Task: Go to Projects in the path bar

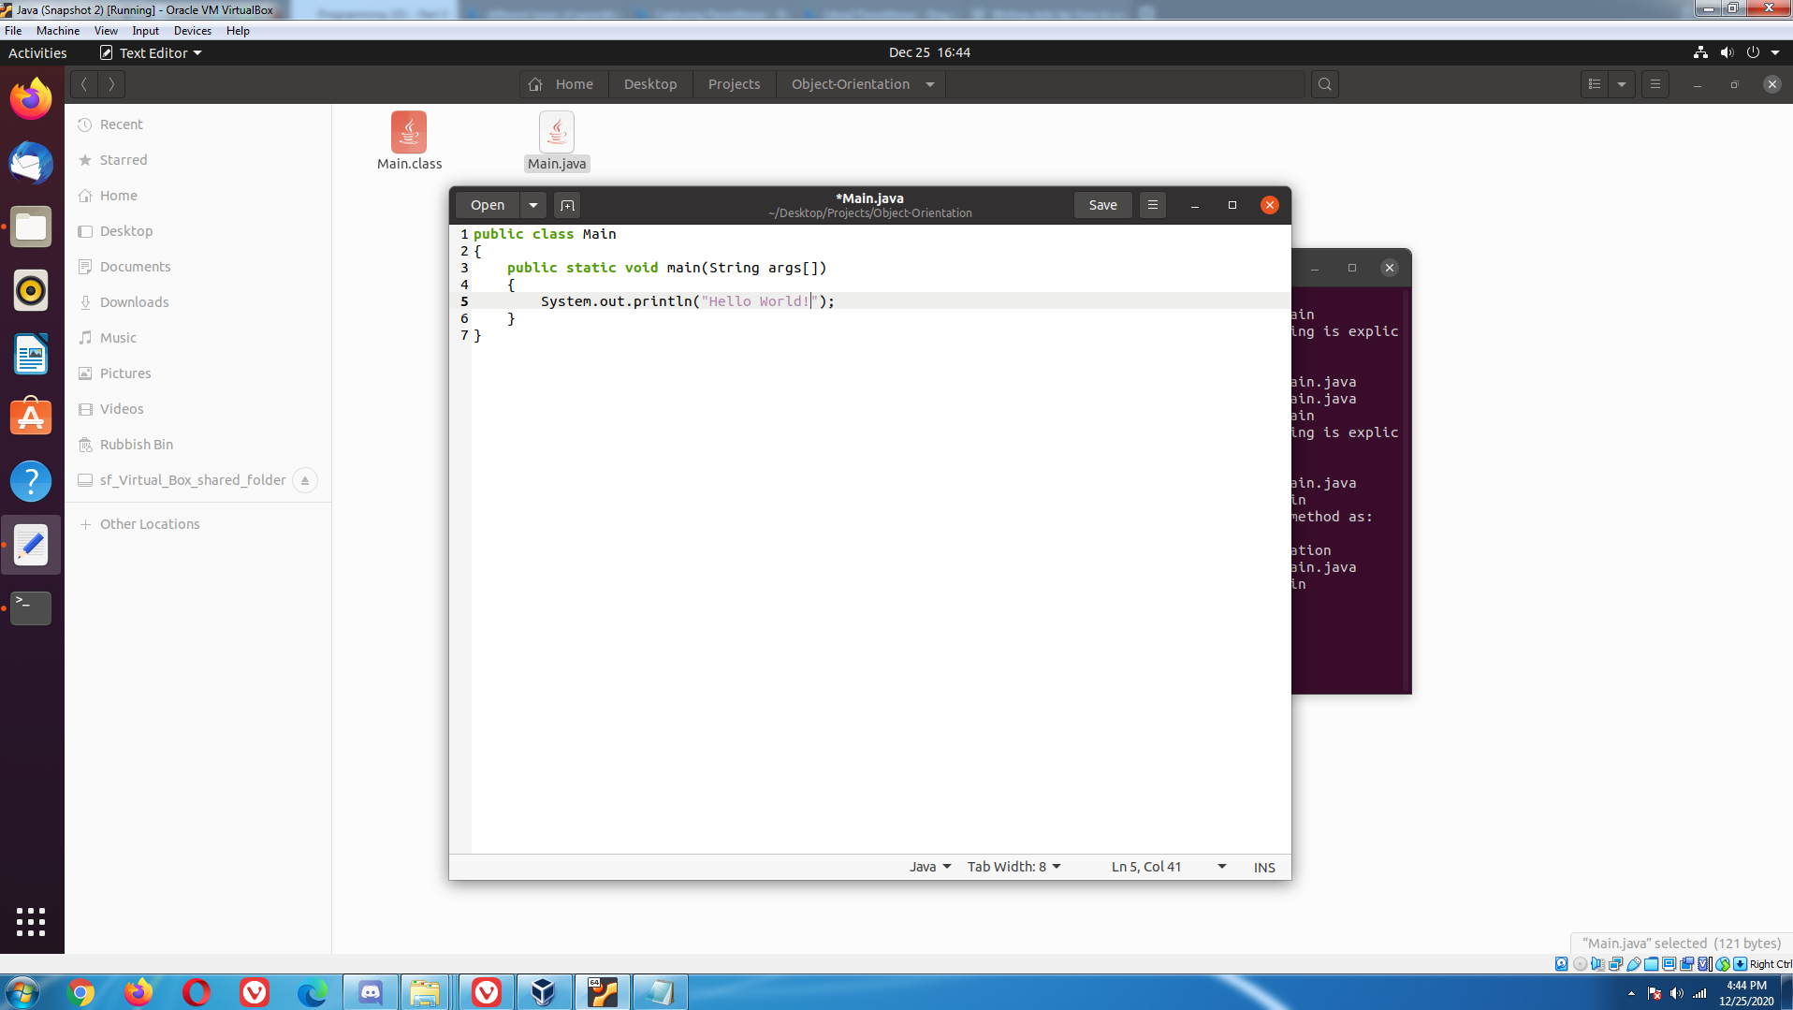Action: 734,84
